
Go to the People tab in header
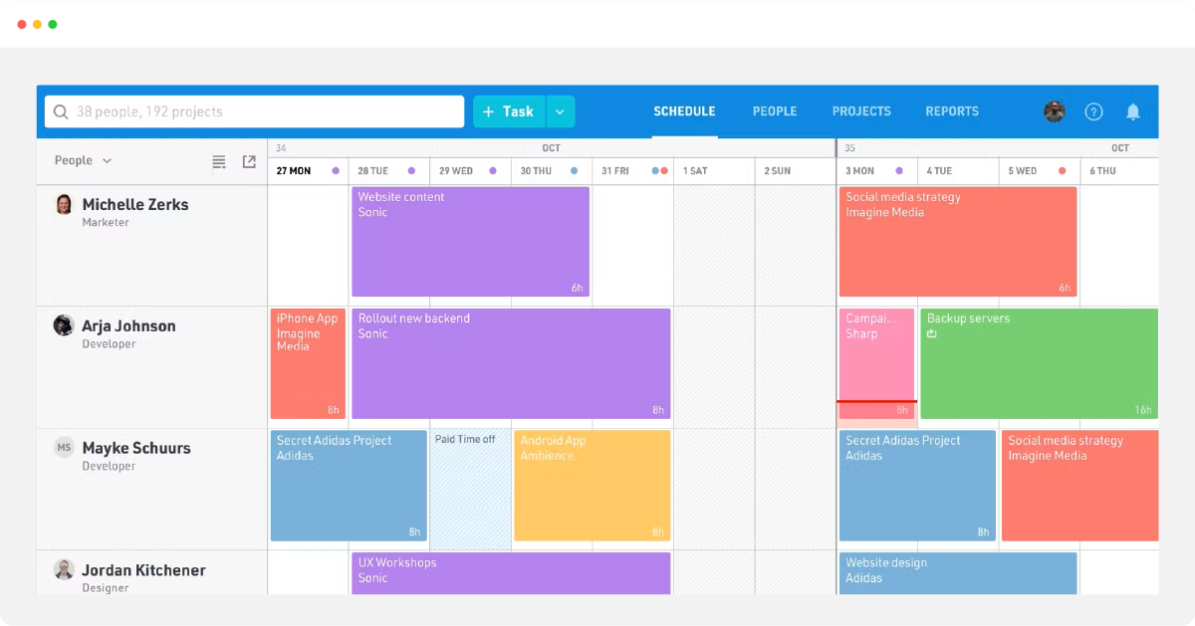tap(774, 111)
